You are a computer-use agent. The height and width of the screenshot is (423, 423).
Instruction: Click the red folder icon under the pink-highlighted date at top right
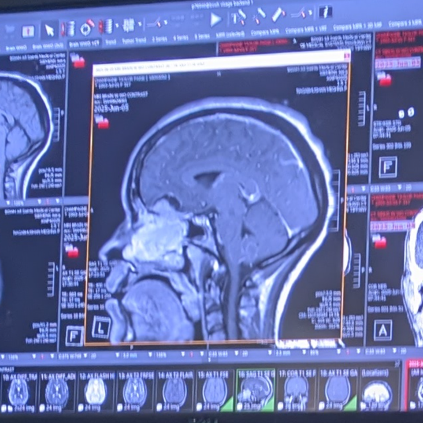(x=385, y=79)
